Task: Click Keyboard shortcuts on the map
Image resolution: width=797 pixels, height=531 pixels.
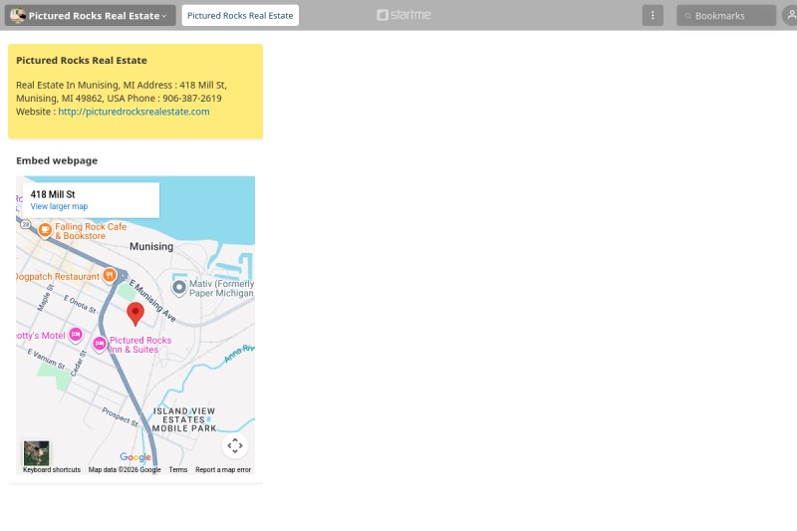Action: pyautogui.click(x=52, y=470)
